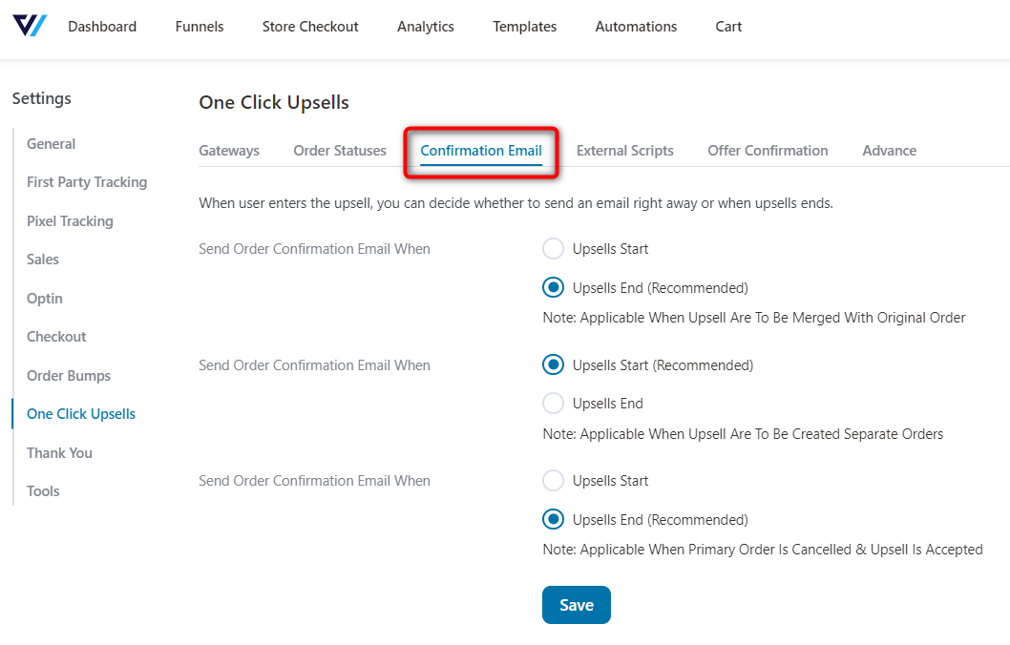Open Dashboard in the top navigation
The height and width of the screenshot is (645, 1010).
pos(102,27)
